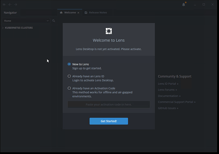This screenshot has width=219, height=154.
Task: Open the Documentation link
Action: 169,96
